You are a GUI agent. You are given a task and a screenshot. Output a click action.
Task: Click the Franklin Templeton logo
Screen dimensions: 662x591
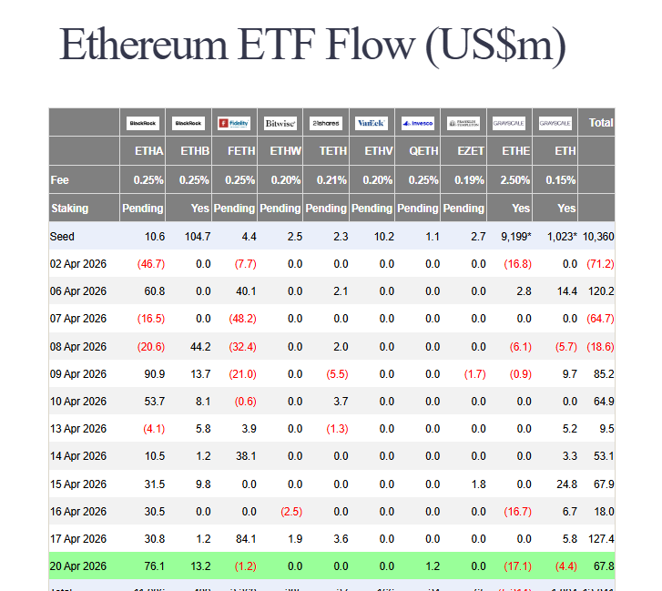tap(463, 123)
